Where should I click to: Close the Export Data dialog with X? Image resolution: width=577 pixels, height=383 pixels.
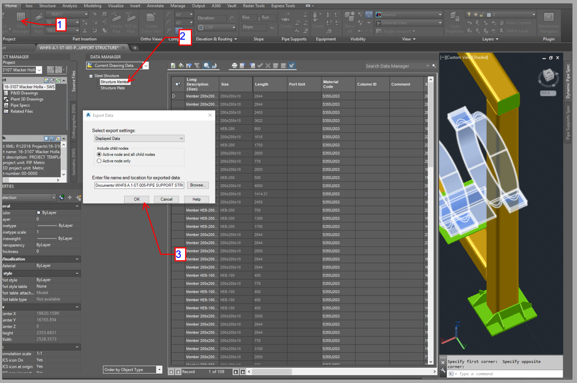pyautogui.click(x=209, y=115)
